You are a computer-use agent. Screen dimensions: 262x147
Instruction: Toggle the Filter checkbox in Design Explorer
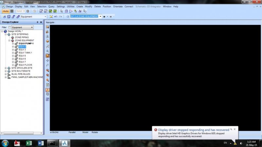10,27
